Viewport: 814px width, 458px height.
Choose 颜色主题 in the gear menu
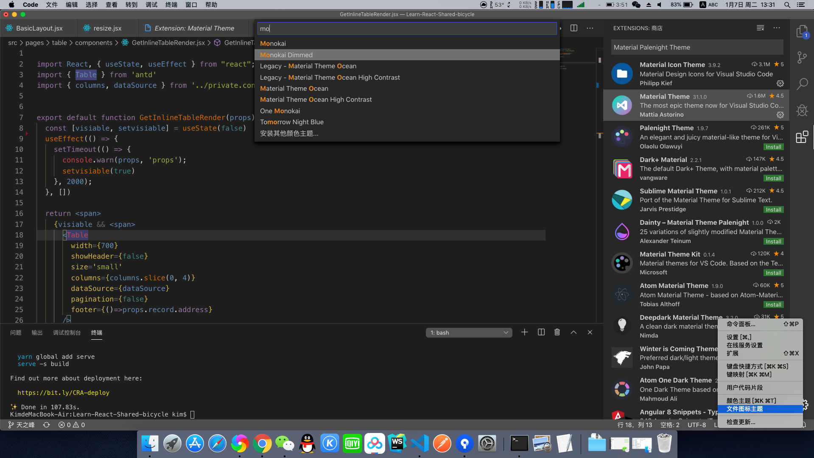(x=760, y=401)
